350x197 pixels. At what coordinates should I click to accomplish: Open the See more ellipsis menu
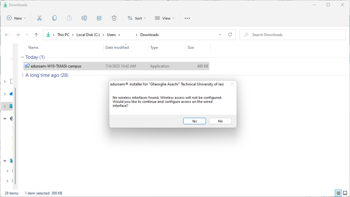pyautogui.click(x=187, y=18)
